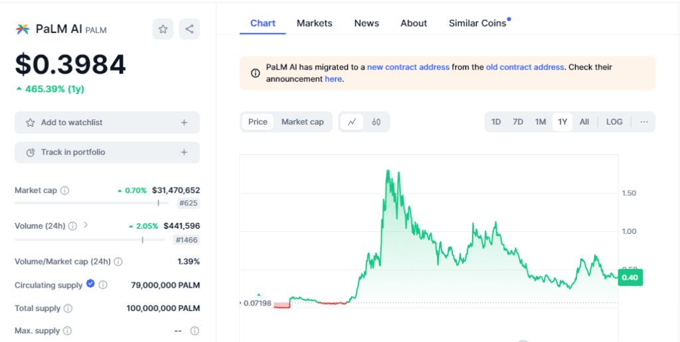Click the Max. supply info icon
The height and width of the screenshot is (342, 680).
pos(67,331)
